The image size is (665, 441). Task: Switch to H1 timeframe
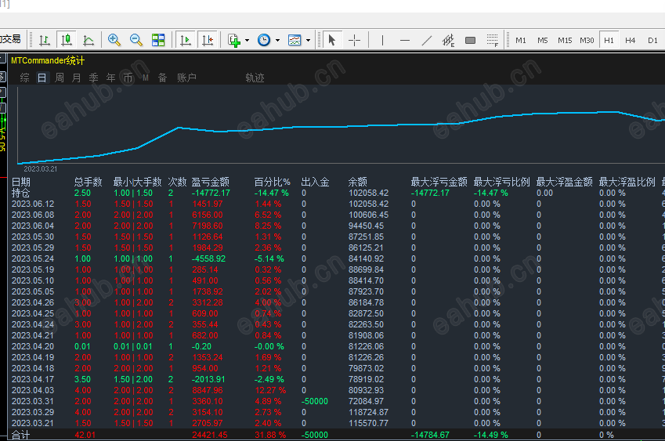[x=609, y=40]
